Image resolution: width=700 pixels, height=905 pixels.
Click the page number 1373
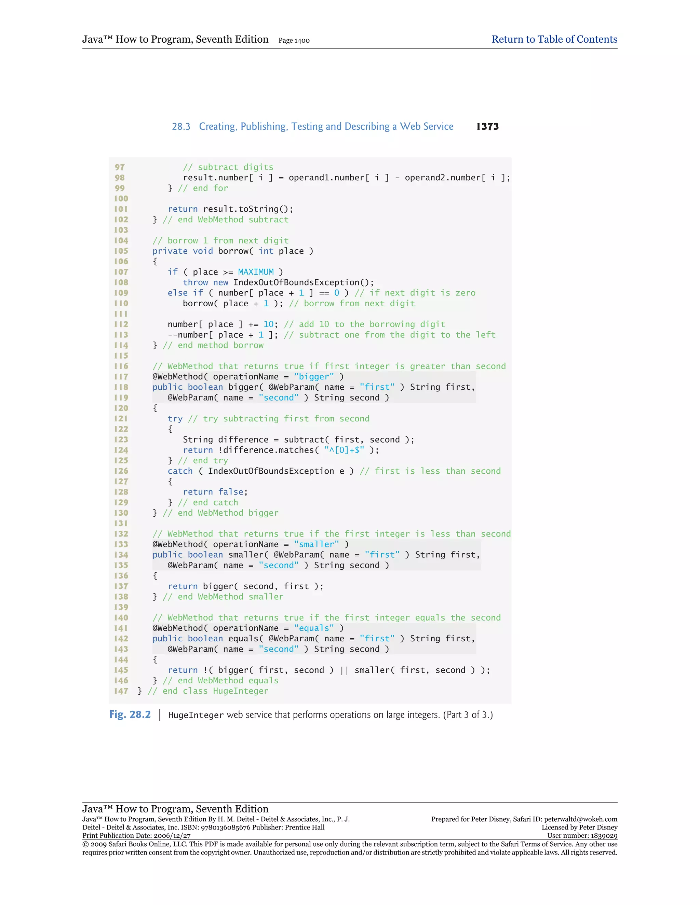click(487, 127)
